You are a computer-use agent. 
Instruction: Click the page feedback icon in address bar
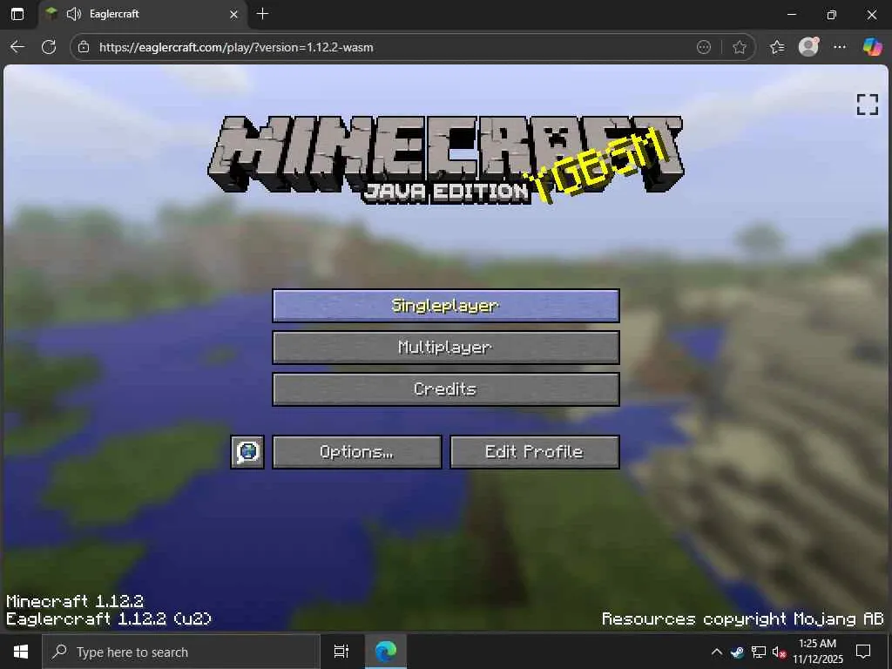(704, 47)
